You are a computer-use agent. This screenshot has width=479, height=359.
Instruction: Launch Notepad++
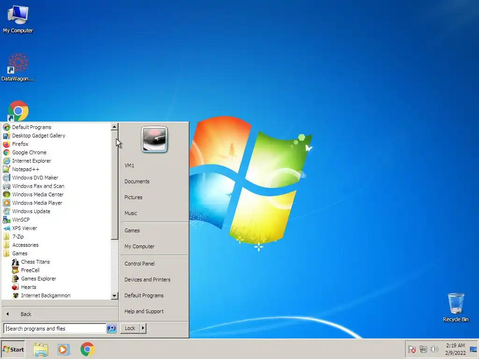[26, 169]
